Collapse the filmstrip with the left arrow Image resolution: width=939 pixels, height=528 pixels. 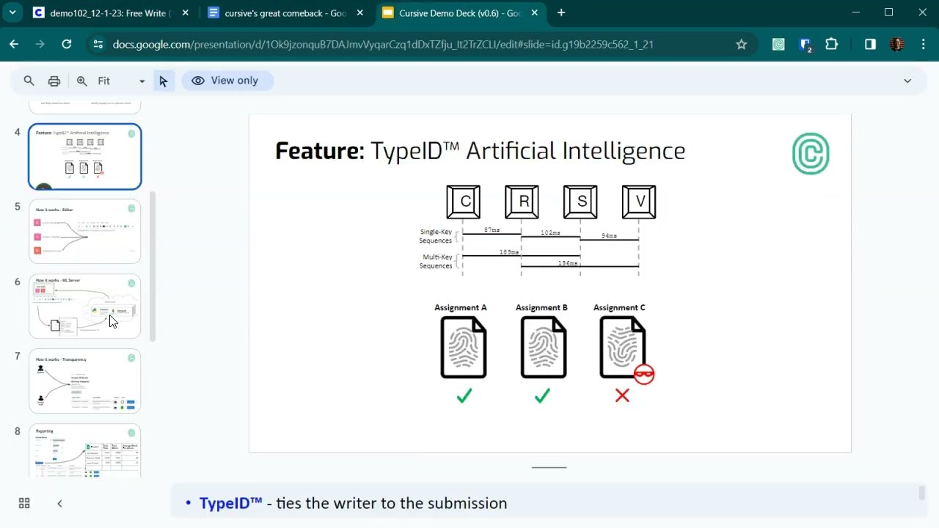59,503
